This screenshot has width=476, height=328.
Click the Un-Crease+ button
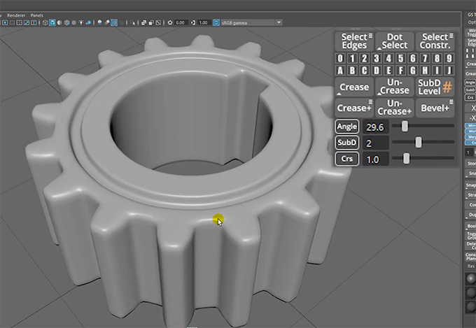pyautogui.click(x=395, y=108)
